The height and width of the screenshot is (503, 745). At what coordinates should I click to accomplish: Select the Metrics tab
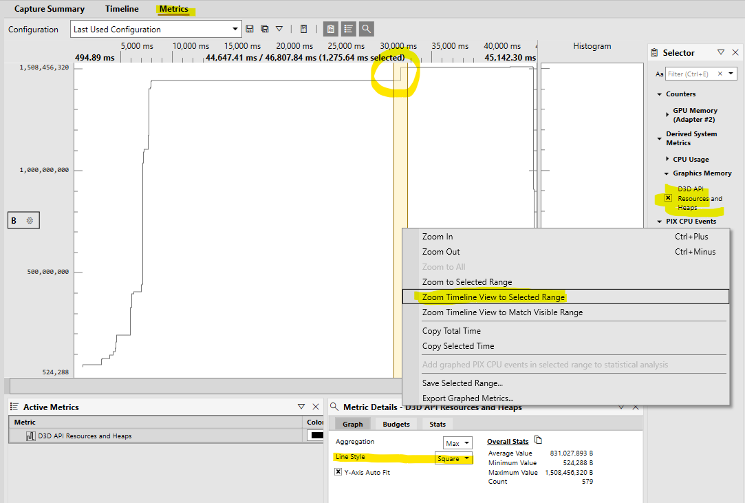pos(174,9)
